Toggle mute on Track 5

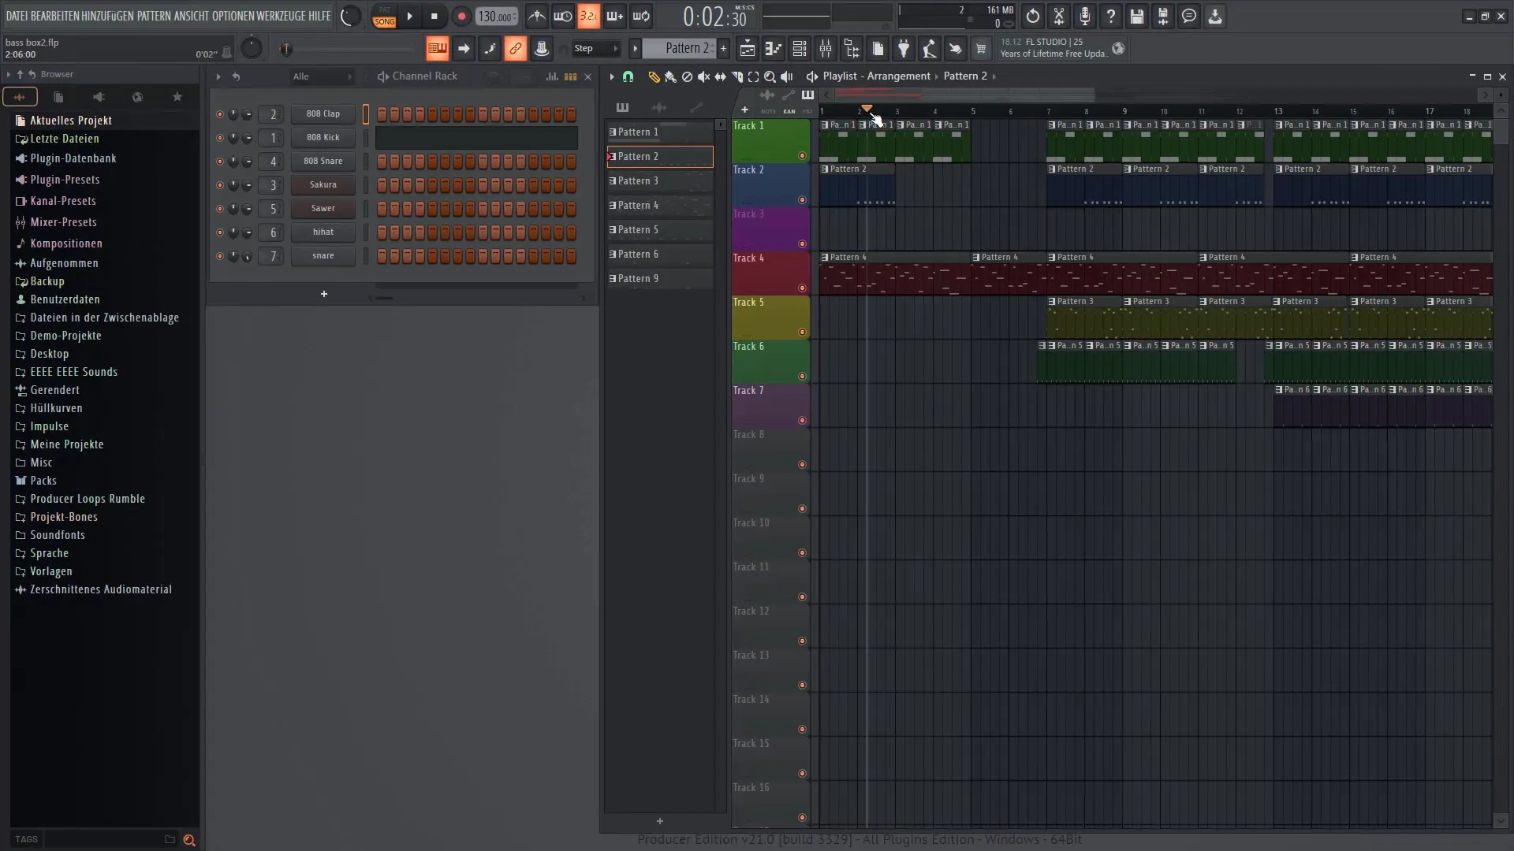pos(802,332)
